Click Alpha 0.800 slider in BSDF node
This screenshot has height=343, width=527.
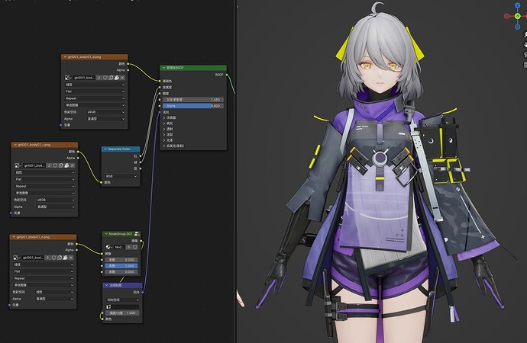point(193,106)
